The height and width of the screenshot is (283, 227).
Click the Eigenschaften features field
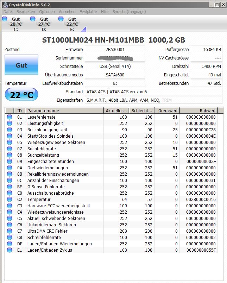tap(154, 100)
